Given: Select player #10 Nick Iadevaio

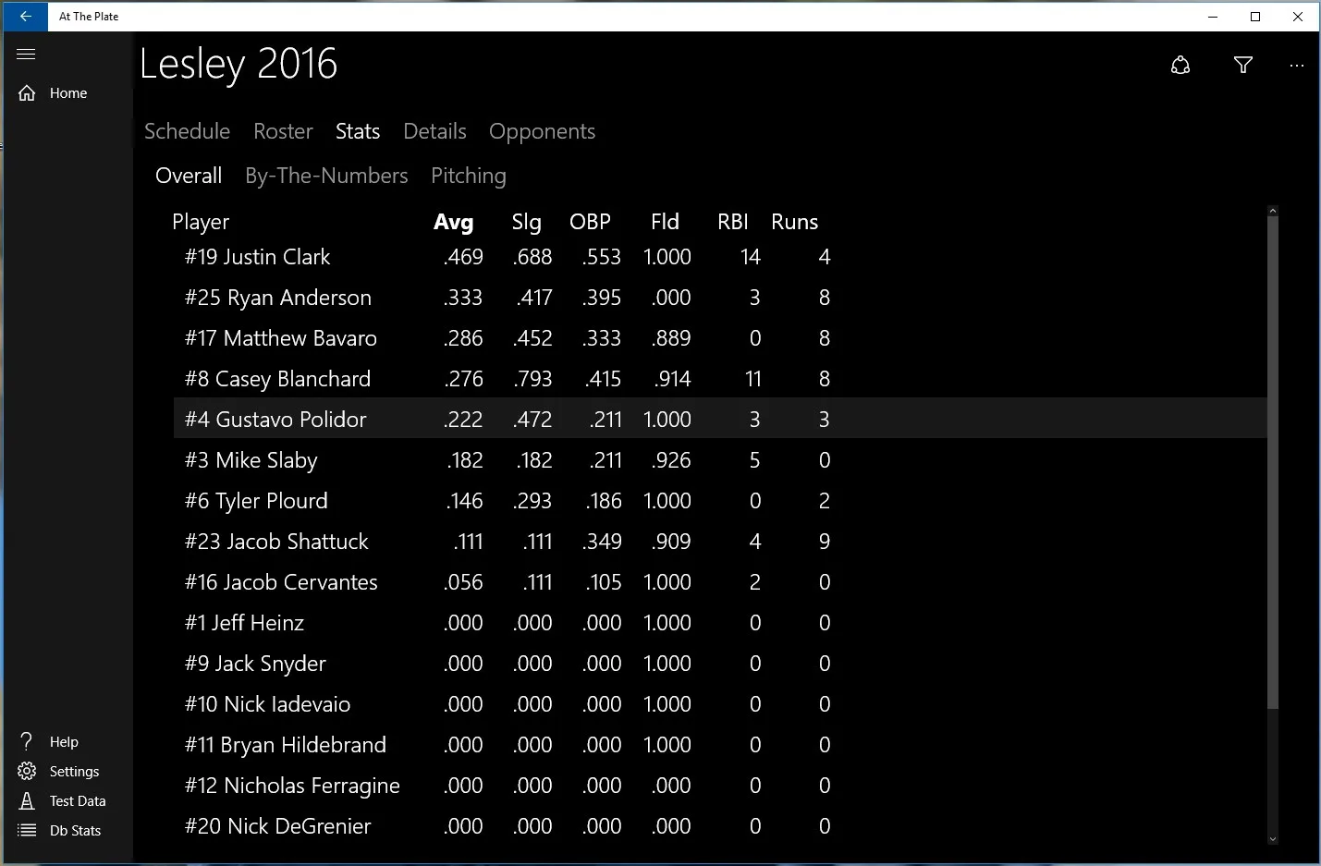Looking at the screenshot, I should tap(719, 704).
